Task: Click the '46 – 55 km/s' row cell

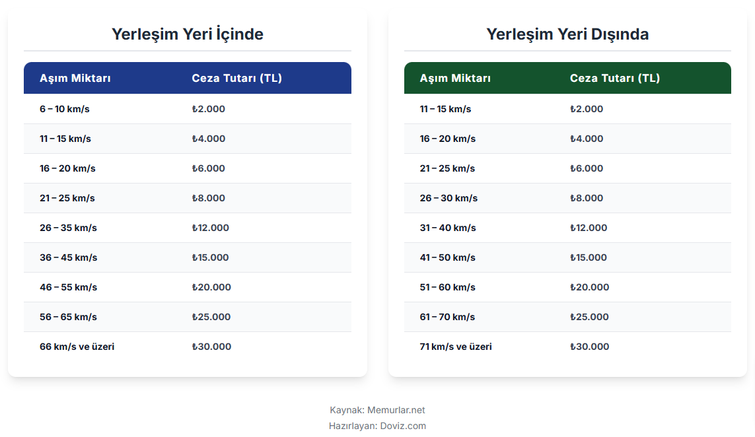Action: (x=68, y=287)
